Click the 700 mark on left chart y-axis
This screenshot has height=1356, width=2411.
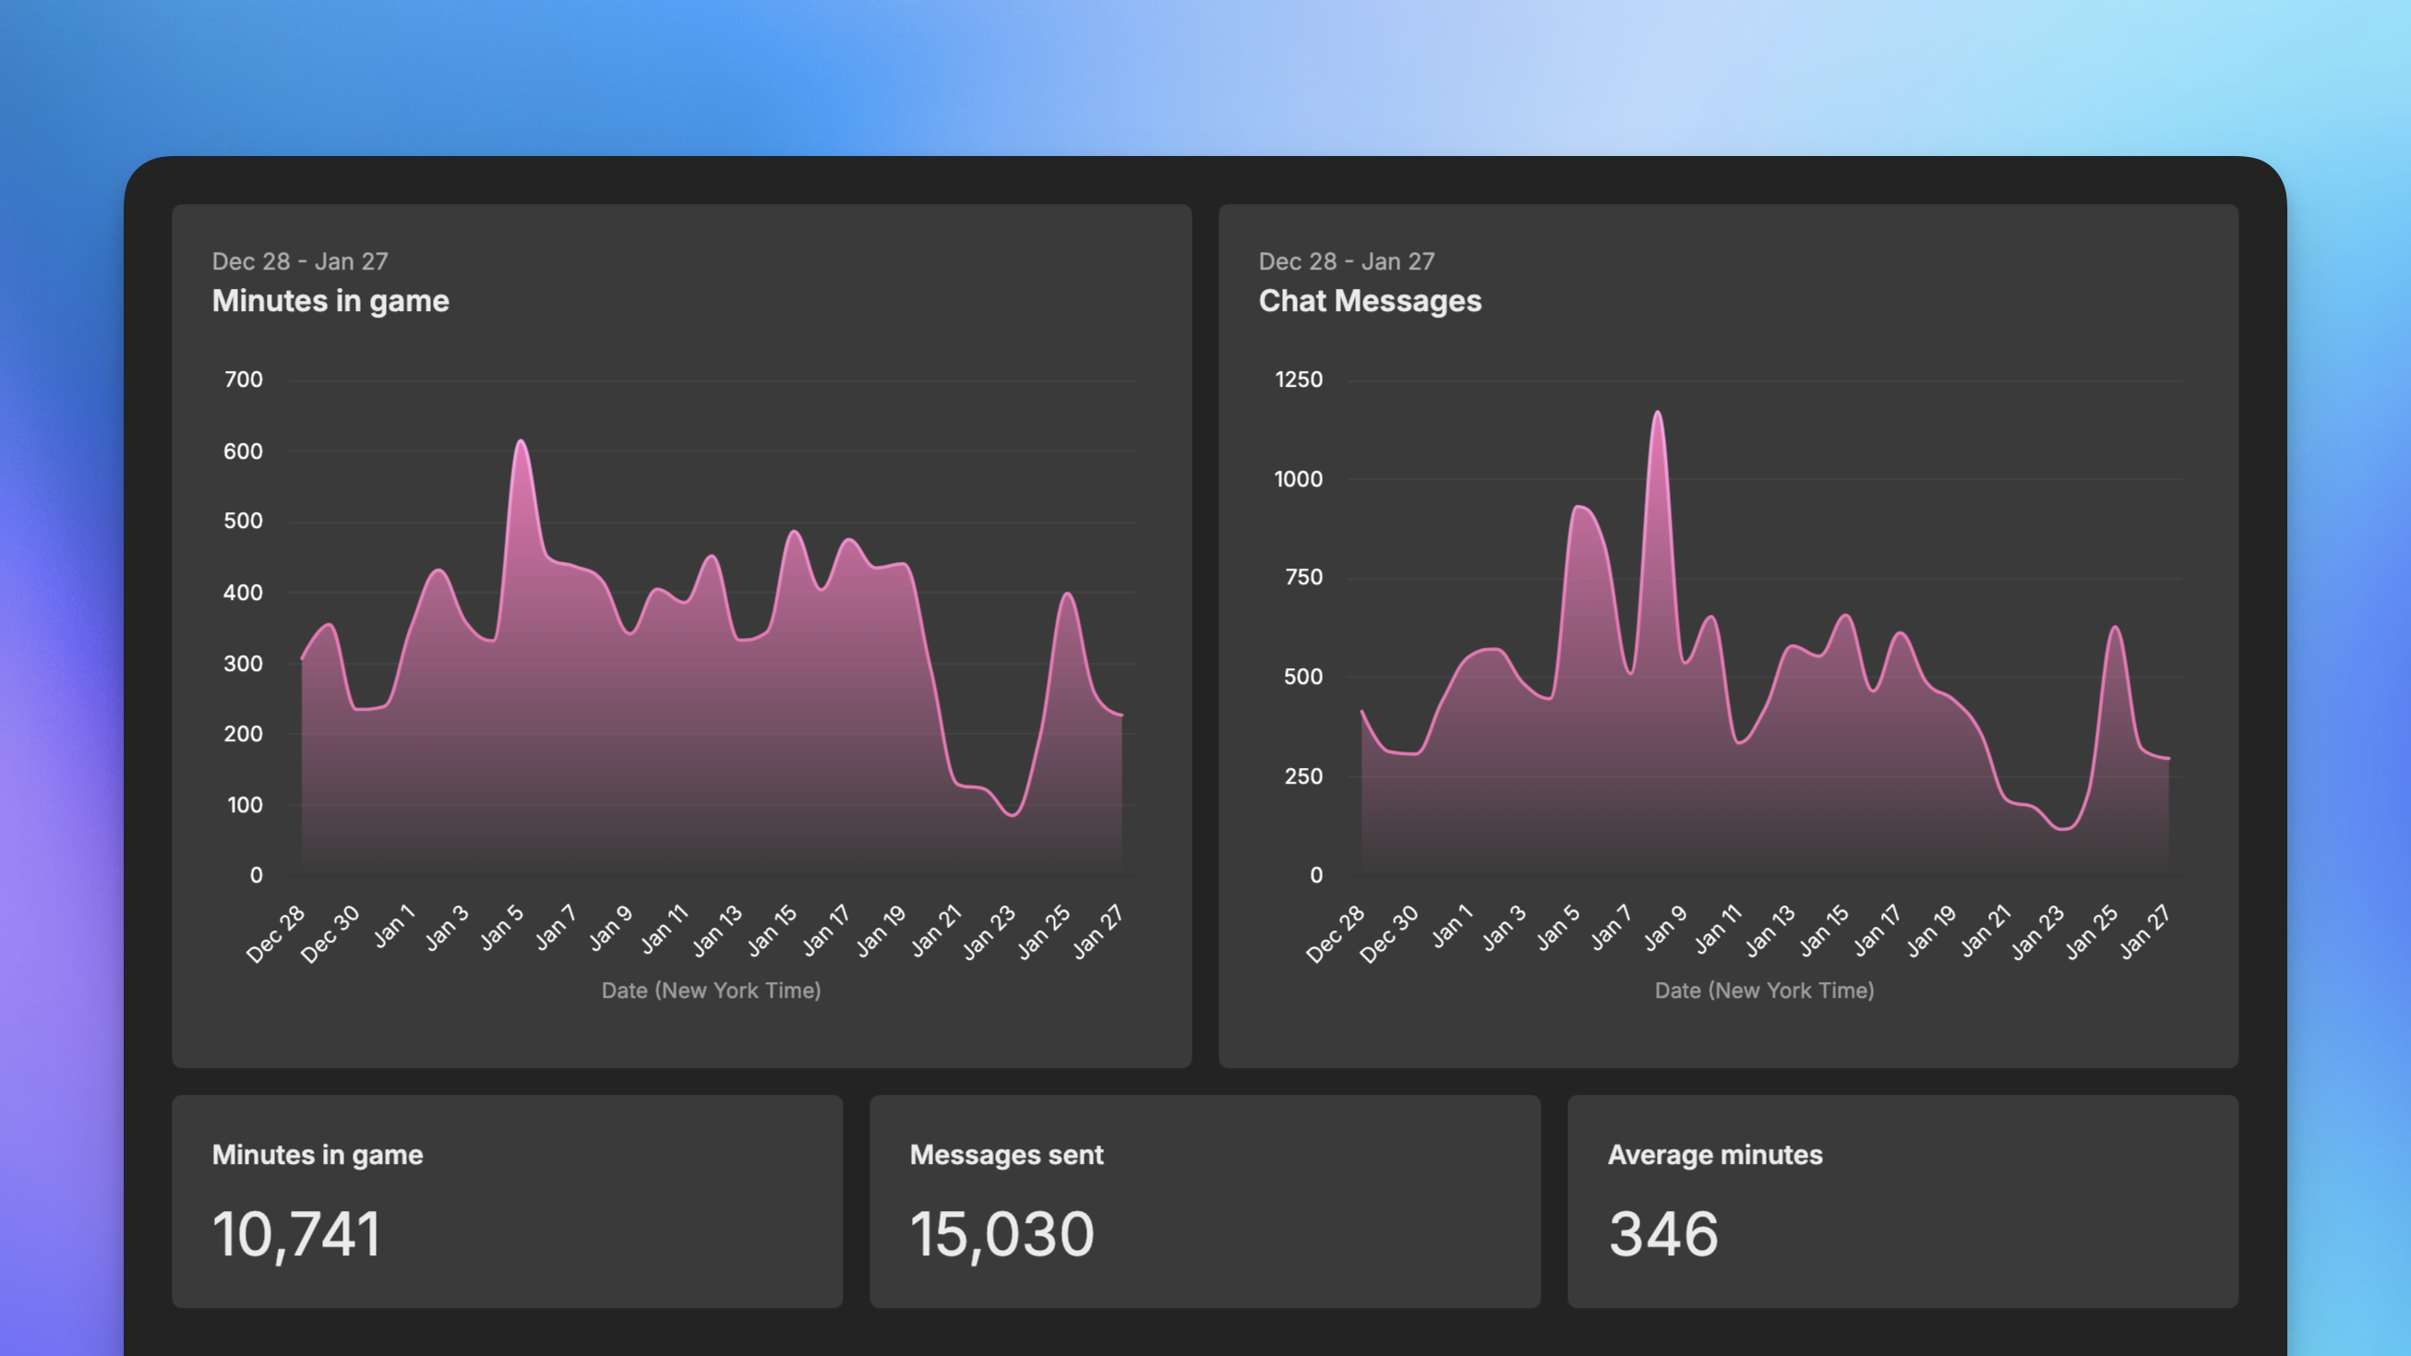[244, 380]
